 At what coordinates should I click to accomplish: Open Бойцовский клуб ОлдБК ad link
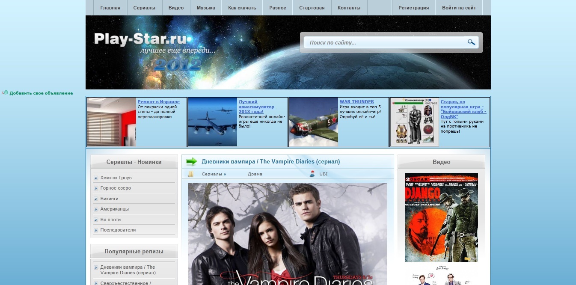tap(463, 109)
